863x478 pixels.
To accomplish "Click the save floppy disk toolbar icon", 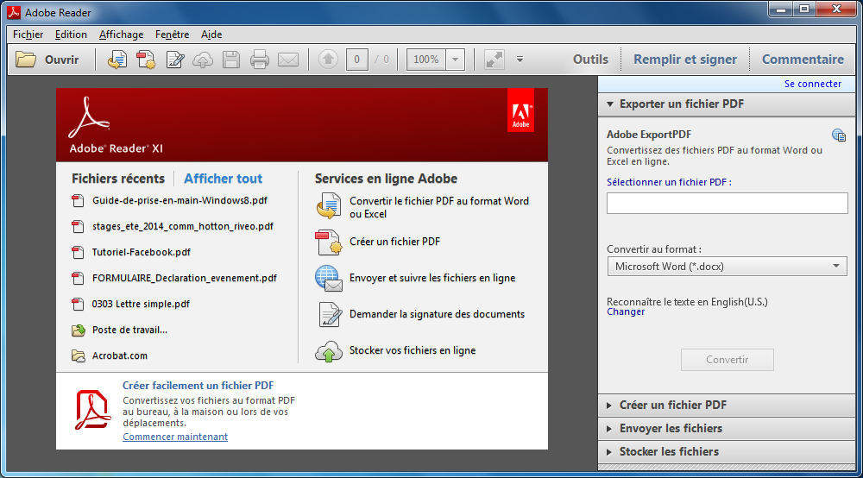I will 231,60.
